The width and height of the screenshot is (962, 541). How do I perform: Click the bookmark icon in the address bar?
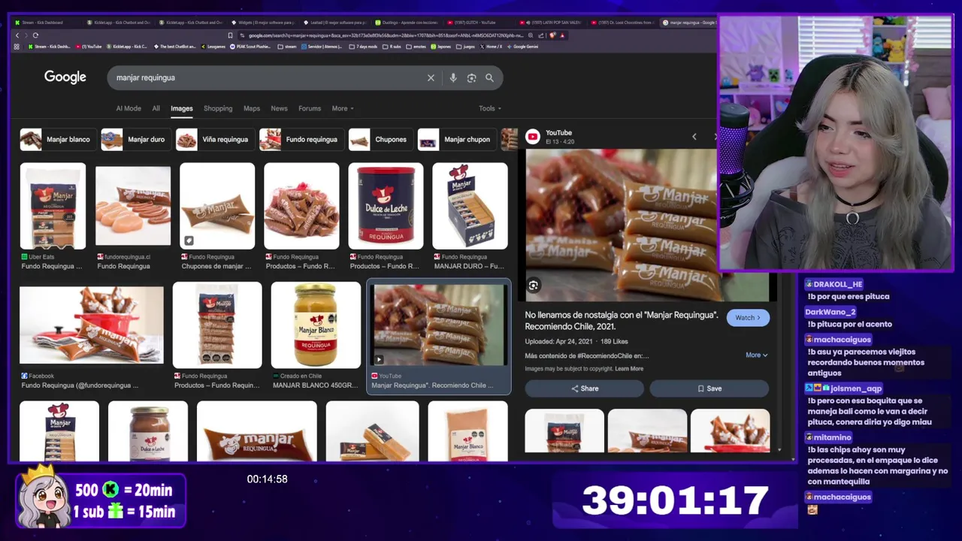coord(230,35)
